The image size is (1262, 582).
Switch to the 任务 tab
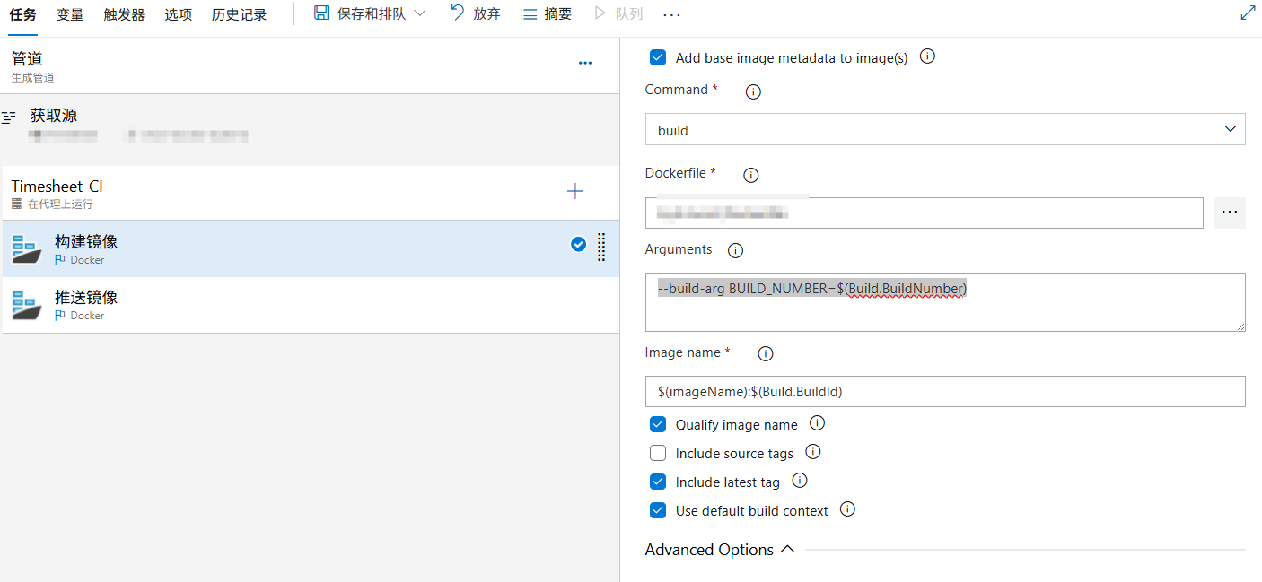coord(22,14)
